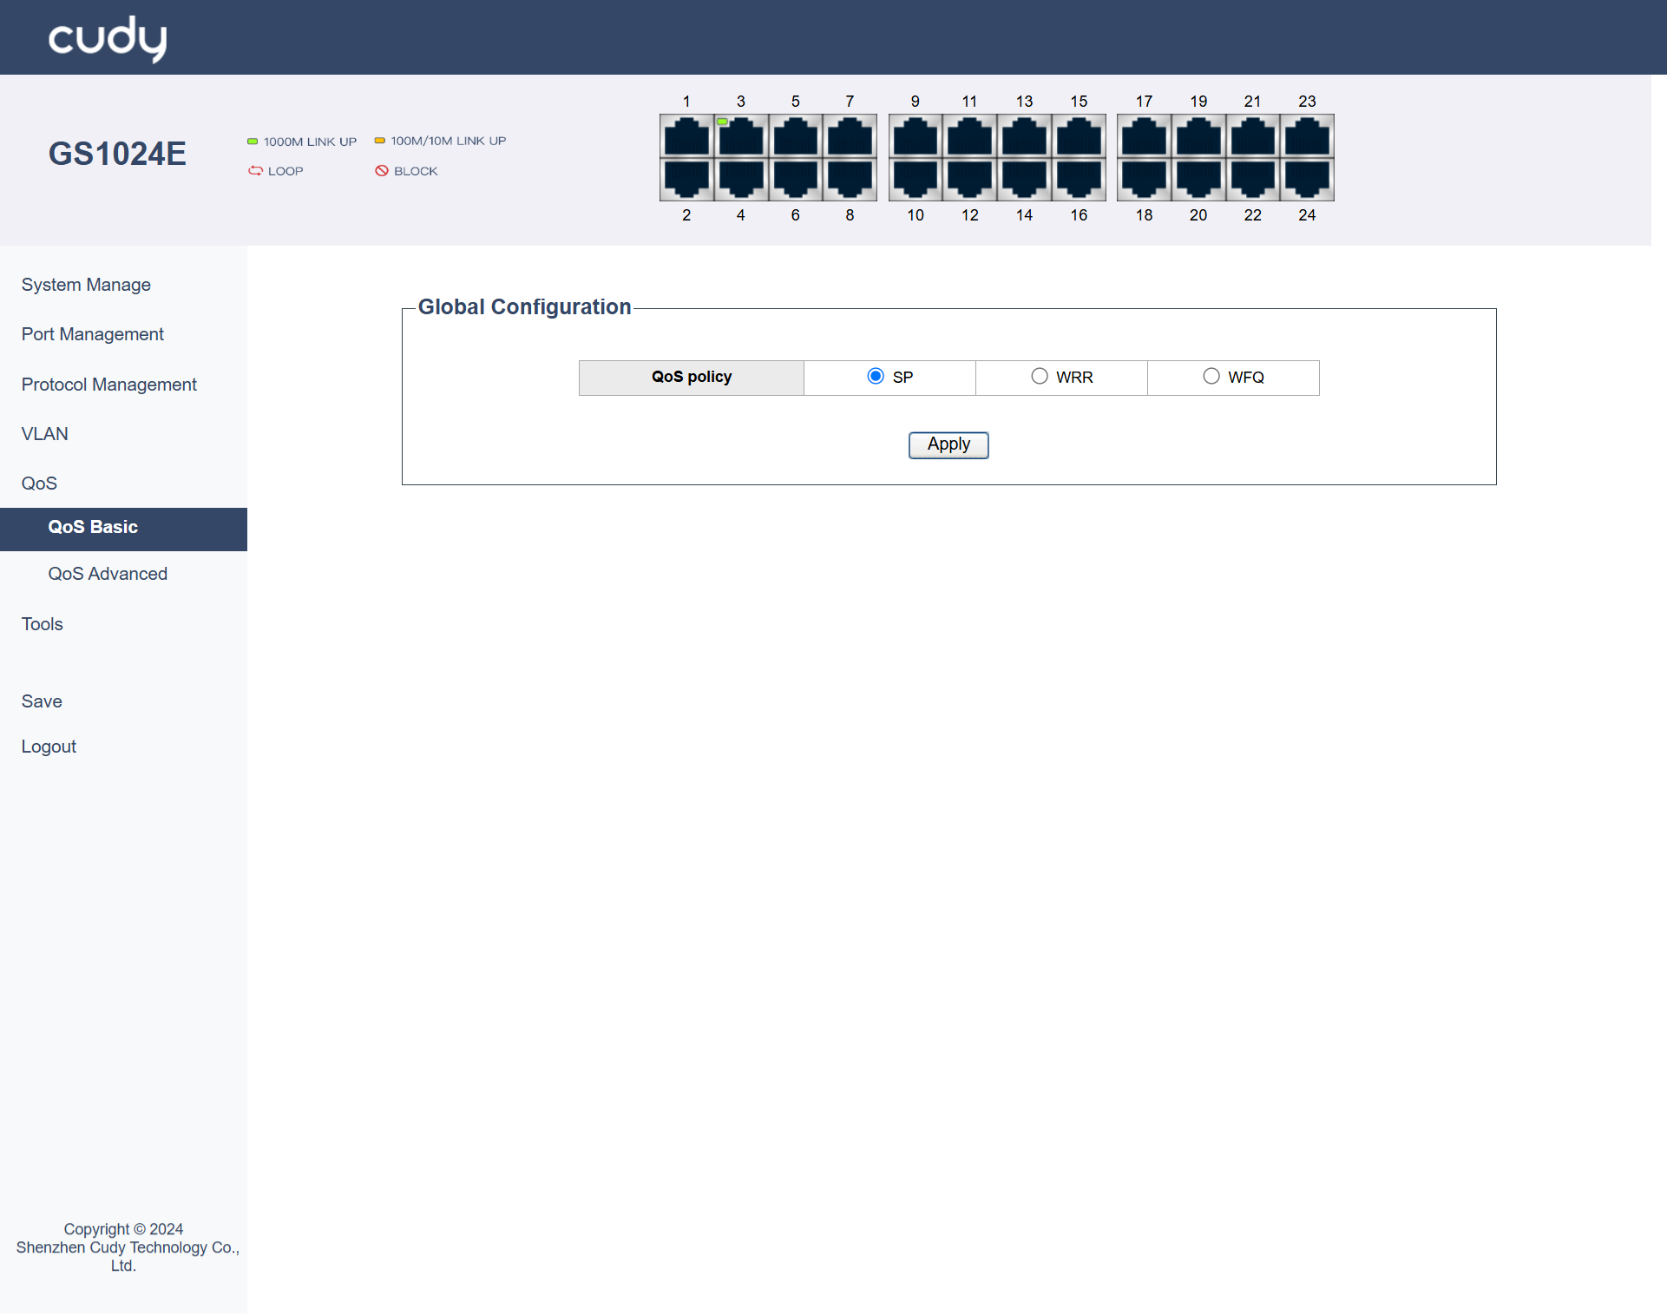This screenshot has width=1667, height=1316.
Task: Expand the Protocol Management menu
Action: click(x=108, y=385)
